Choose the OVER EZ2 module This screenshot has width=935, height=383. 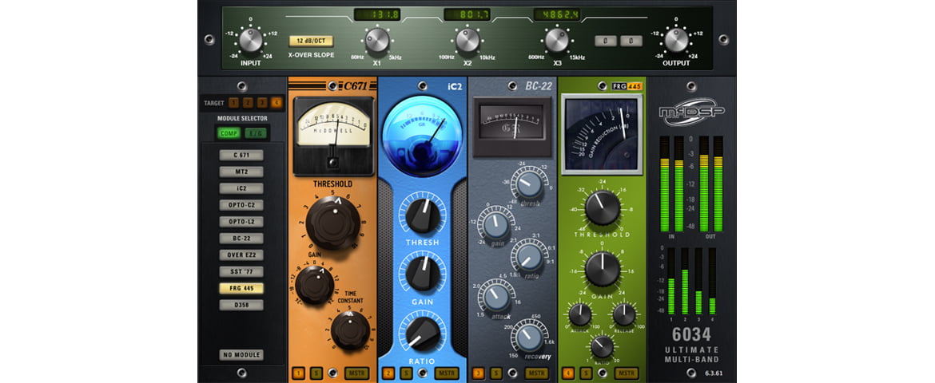click(x=241, y=255)
